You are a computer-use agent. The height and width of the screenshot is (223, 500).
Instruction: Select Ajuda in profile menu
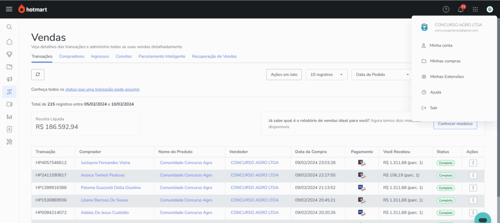click(435, 92)
